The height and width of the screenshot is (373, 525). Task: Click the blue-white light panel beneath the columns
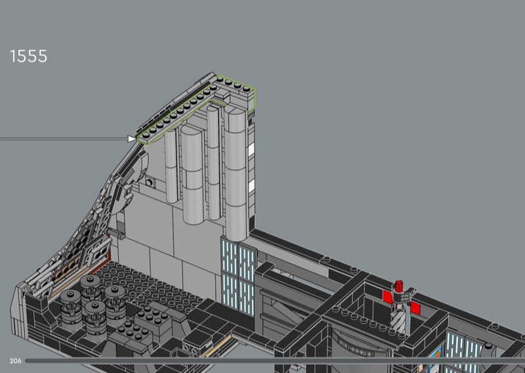pos(238,269)
